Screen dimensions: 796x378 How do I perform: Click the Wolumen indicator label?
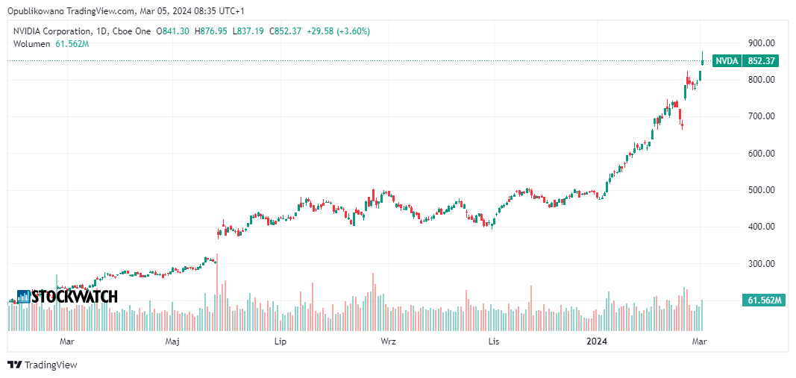click(31, 44)
